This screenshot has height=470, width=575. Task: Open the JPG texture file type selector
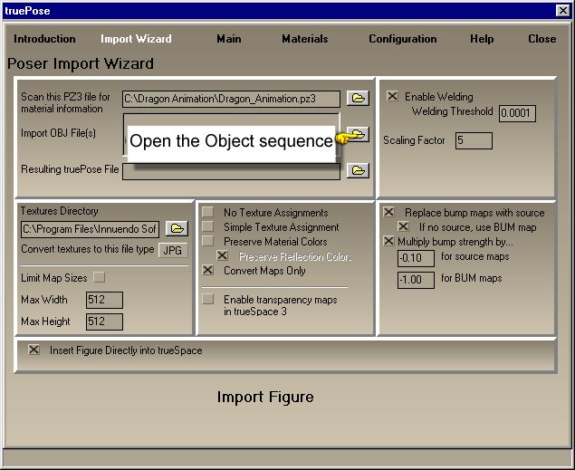(174, 250)
